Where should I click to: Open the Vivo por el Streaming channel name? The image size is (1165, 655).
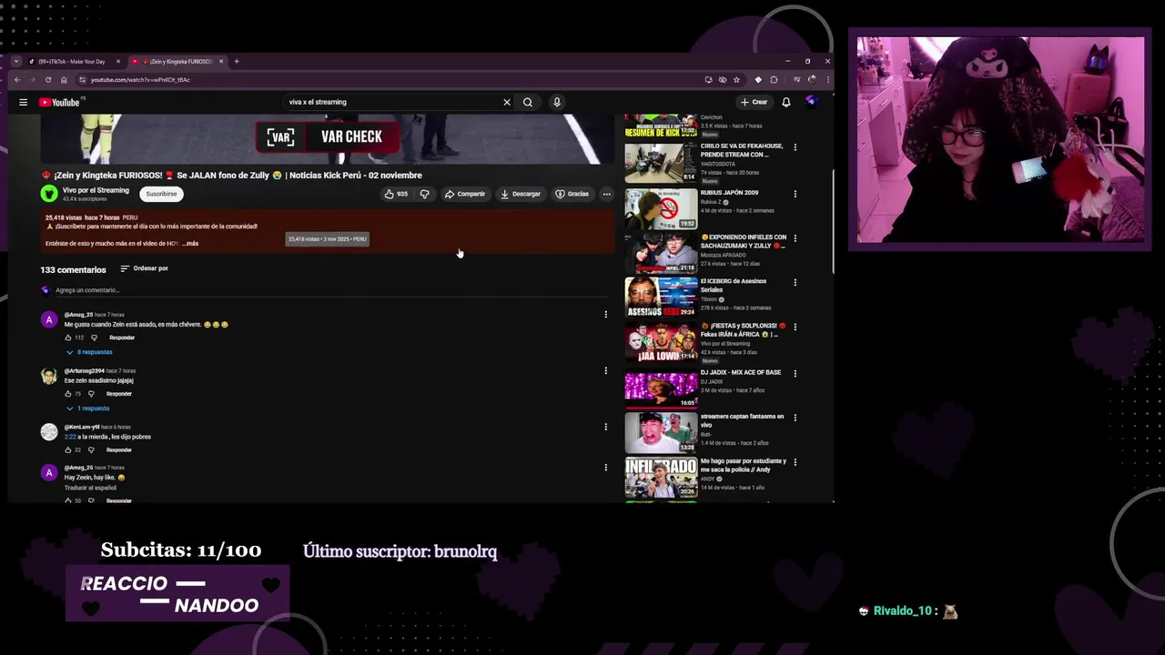pyautogui.click(x=96, y=190)
